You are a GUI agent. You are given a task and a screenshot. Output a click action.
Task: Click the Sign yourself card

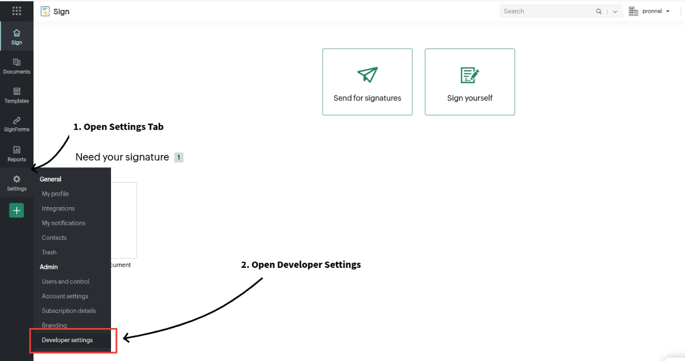pos(469,82)
